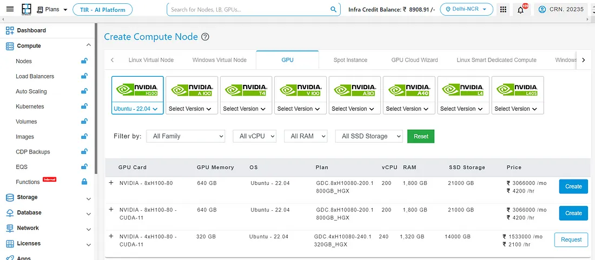Show more tabs with the right arrow
595x260 pixels.
(584, 60)
